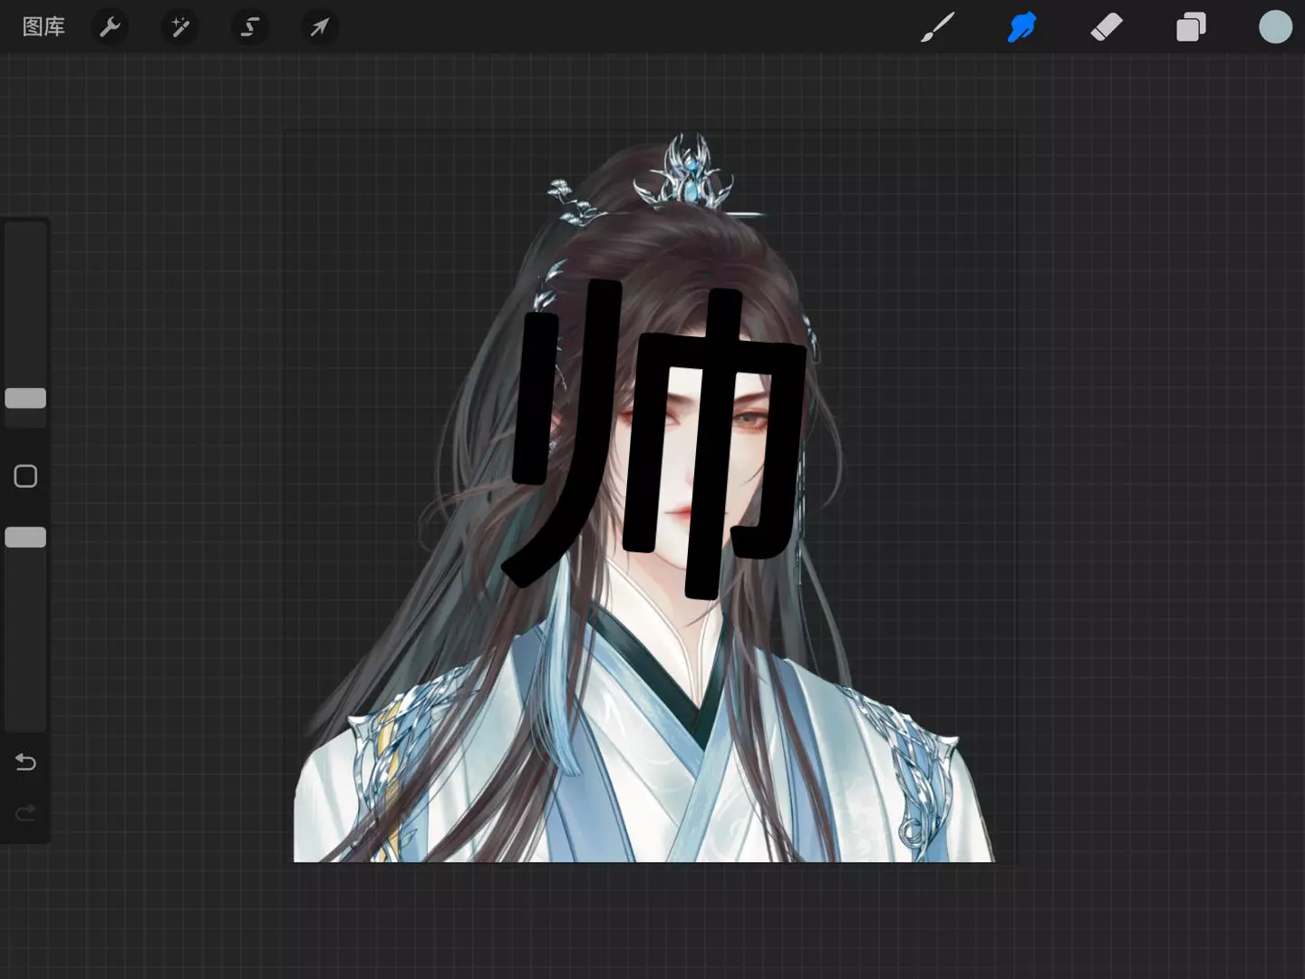1305x979 pixels.
Task: Open the color picker circle
Action: click(1275, 27)
